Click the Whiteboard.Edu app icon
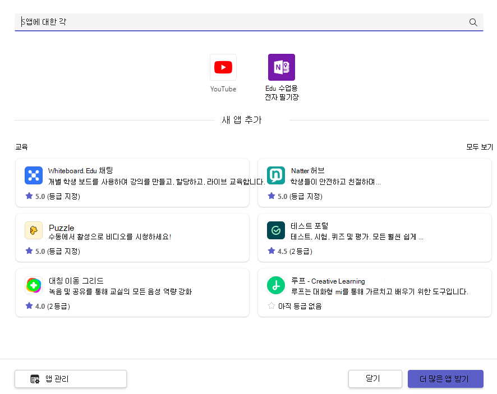 [34, 175]
